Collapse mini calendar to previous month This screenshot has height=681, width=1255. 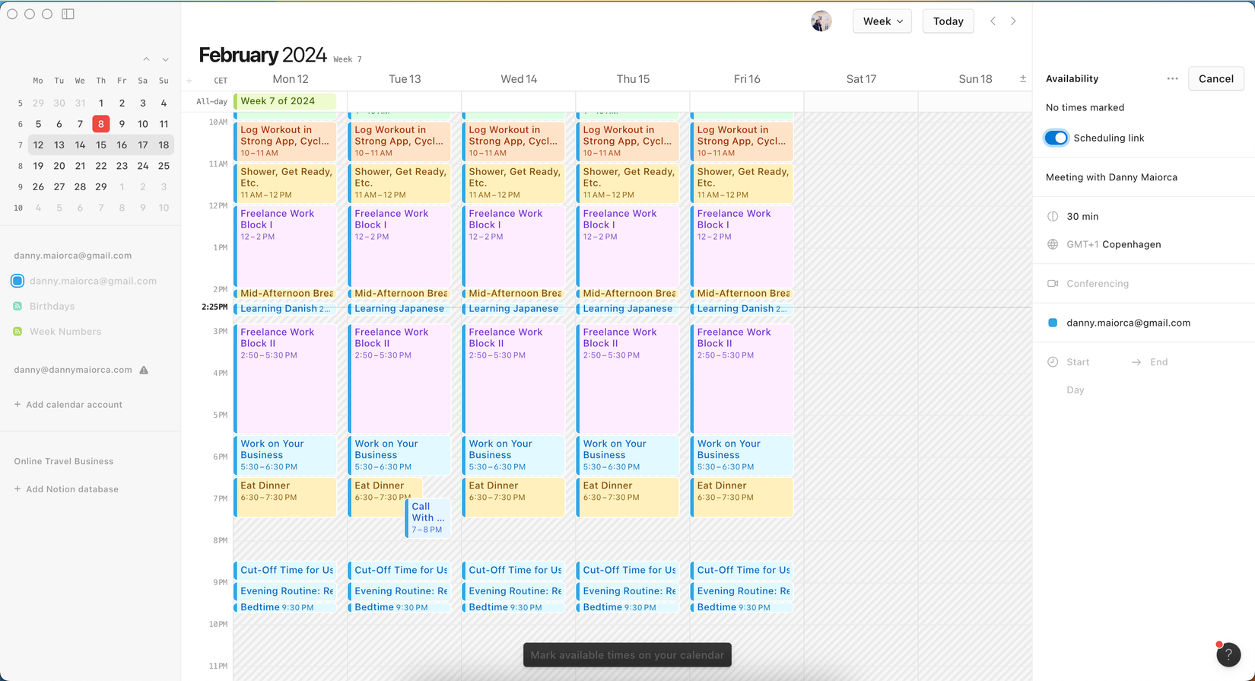(x=146, y=59)
